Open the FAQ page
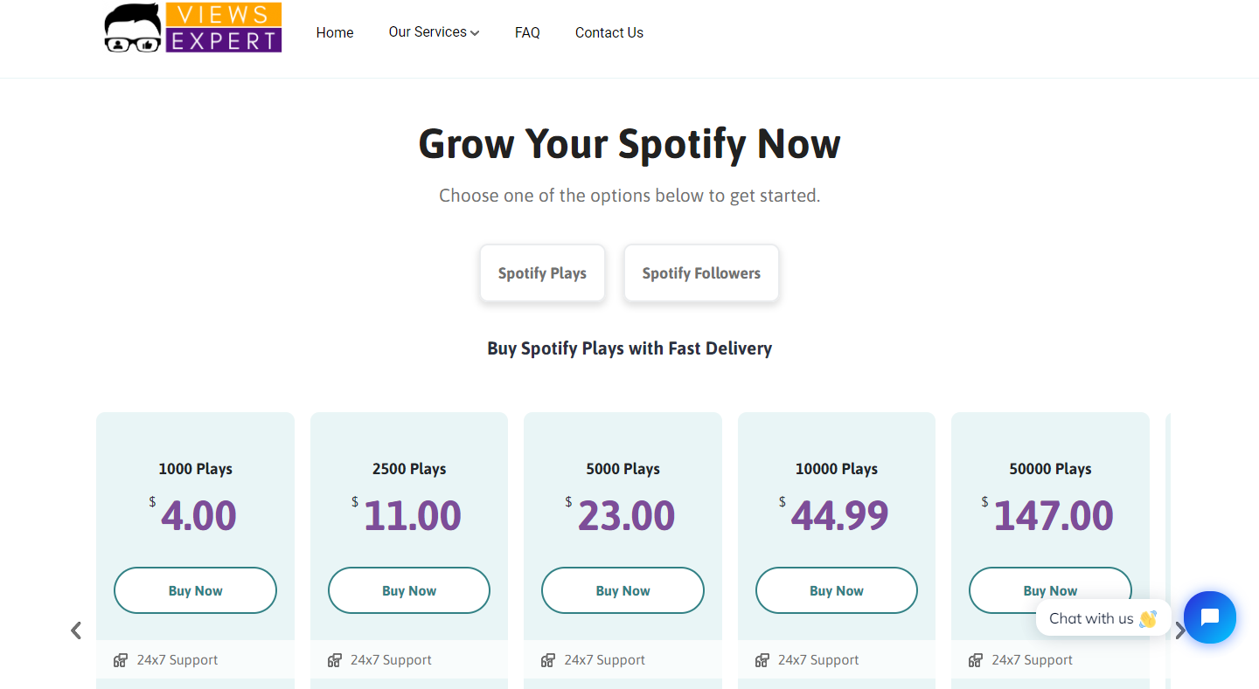 point(527,32)
